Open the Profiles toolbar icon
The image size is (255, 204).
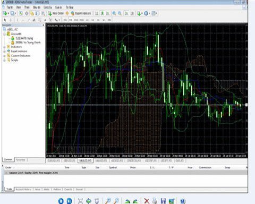coord(12,13)
